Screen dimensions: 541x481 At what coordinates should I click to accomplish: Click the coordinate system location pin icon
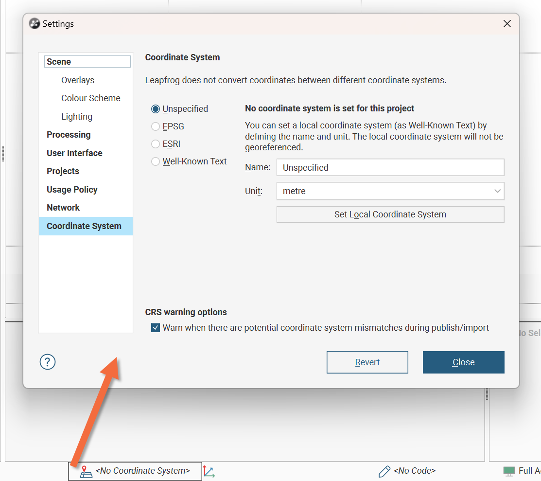click(86, 471)
